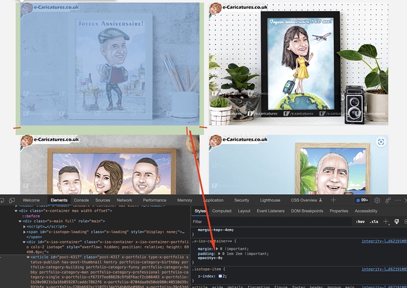Click the add more tools plus icon
The width and height of the screenshot is (407, 288).
pos(333,201)
